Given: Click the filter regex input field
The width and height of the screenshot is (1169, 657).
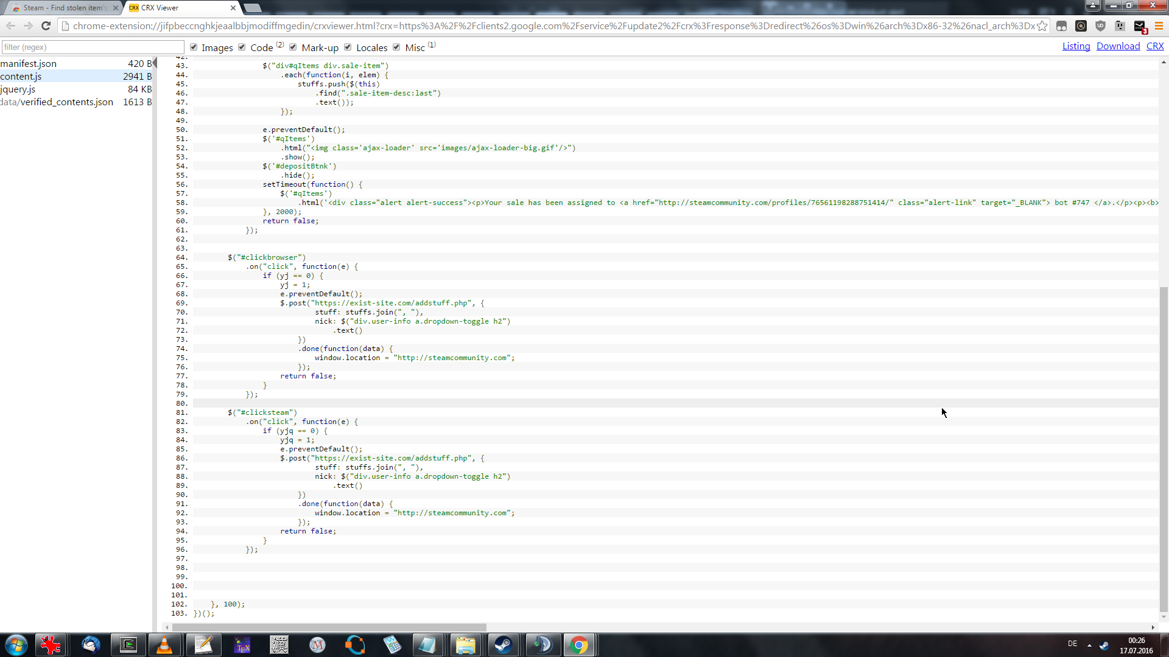Looking at the screenshot, I should (x=93, y=47).
